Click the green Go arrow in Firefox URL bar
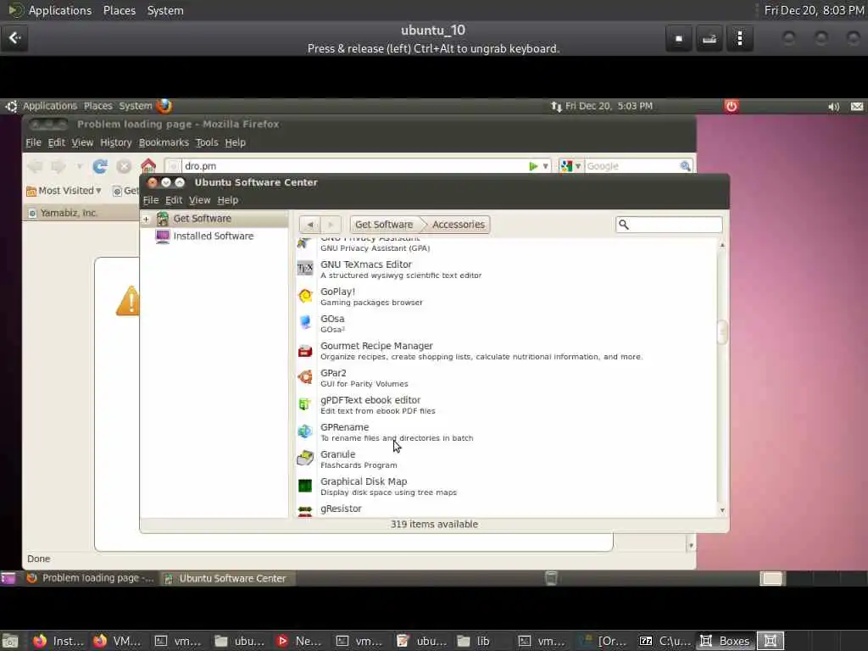Image resolution: width=868 pixels, height=651 pixels. [533, 166]
